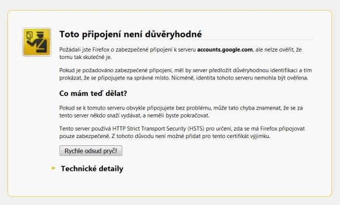Image resolution: width=340 pixels, height=205 pixels.
Task: Click the paragraph starting Pokud je požadováno
Action: coord(186,74)
